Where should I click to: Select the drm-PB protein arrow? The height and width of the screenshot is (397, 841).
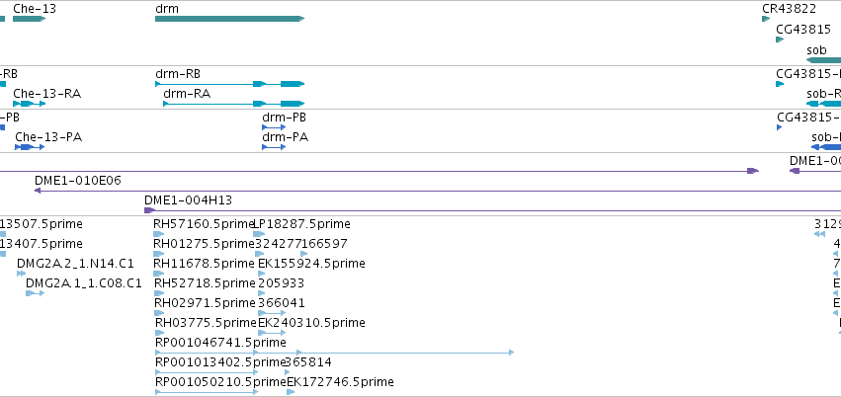click(274, 127)
